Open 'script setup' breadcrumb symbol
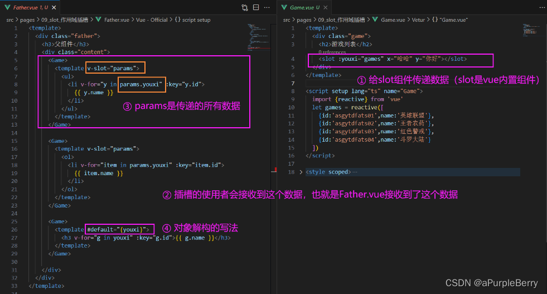This screenshot has width=547, height=294. coord(196,20)
